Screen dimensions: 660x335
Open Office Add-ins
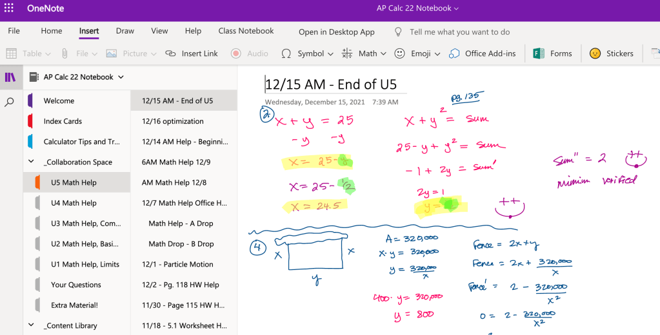(454, 53)
